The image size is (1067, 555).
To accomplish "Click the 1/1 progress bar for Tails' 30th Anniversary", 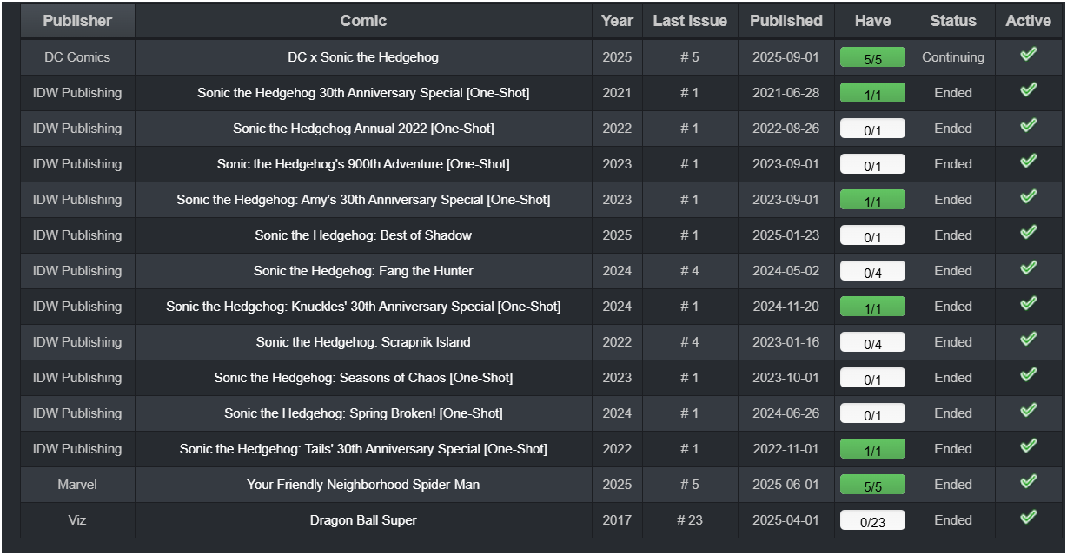I will click(872, 450).
